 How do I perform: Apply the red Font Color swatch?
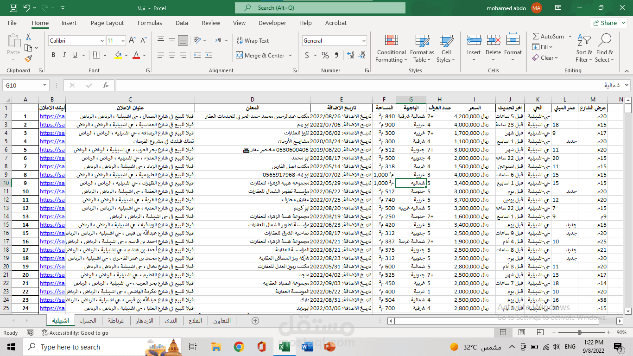pos(136,55)
